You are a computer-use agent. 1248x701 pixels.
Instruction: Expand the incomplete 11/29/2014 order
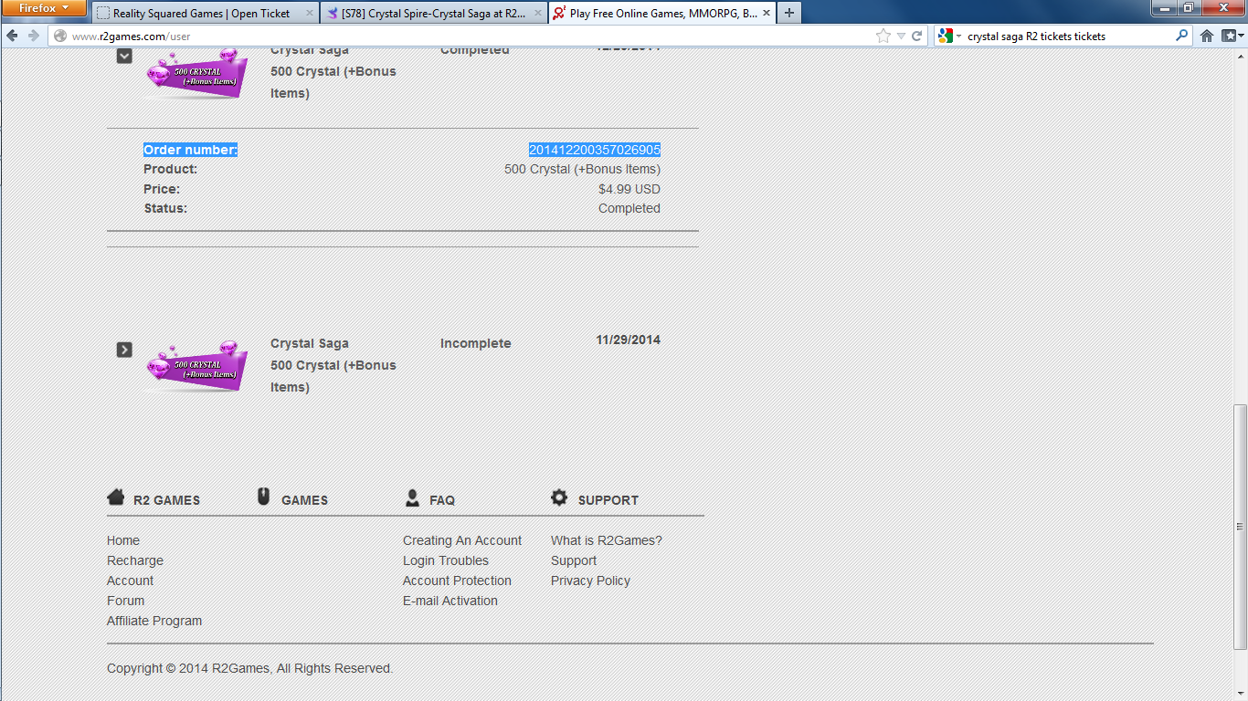(124, 350)
